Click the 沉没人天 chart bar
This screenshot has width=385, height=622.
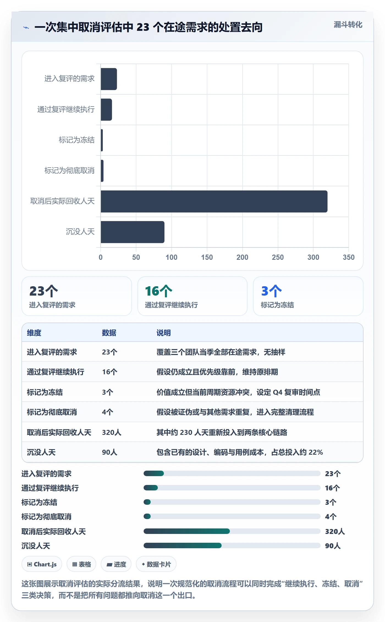[133, 232]
